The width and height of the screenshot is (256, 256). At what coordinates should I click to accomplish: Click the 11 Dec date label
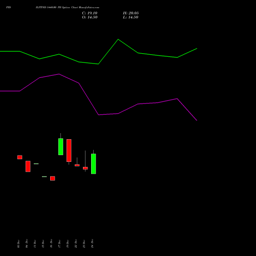pos(35,244)
